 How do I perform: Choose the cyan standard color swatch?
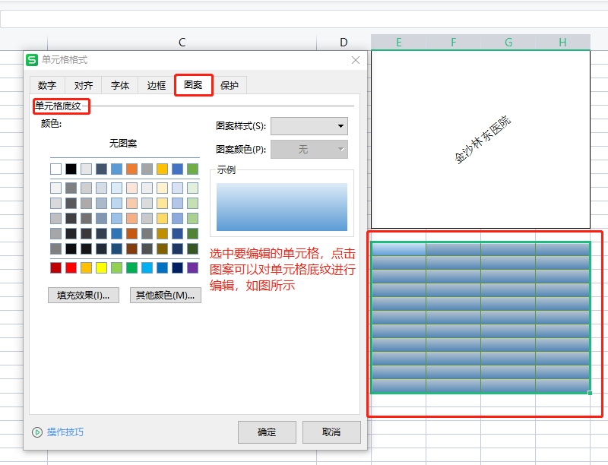[x=147, y=267]
